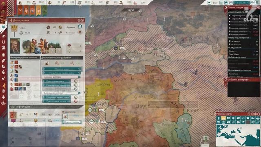Click the settings button in Дипломатия title bar

[79, 20]
